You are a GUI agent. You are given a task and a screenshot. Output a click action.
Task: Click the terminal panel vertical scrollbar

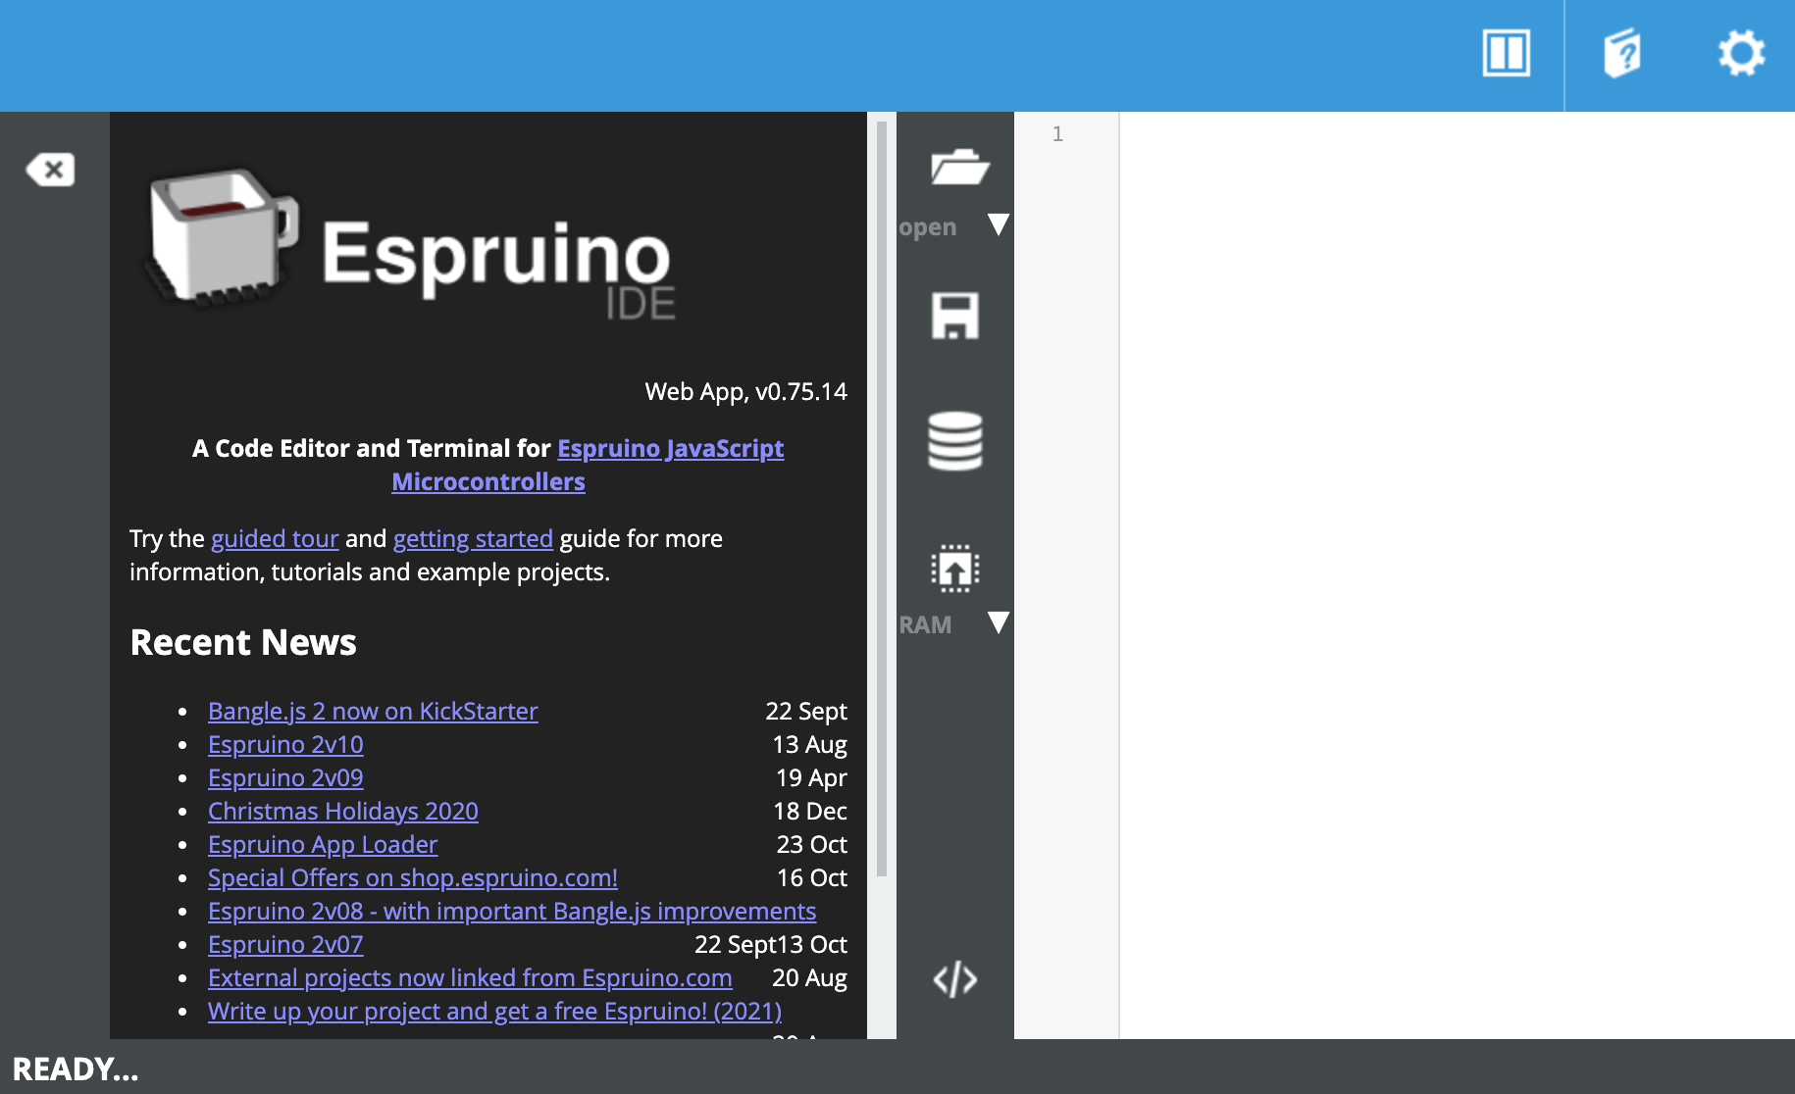[x=881, y=498]
